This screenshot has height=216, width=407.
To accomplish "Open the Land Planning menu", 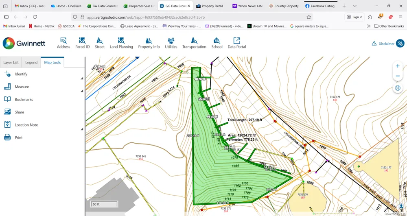I will (121, 43).
